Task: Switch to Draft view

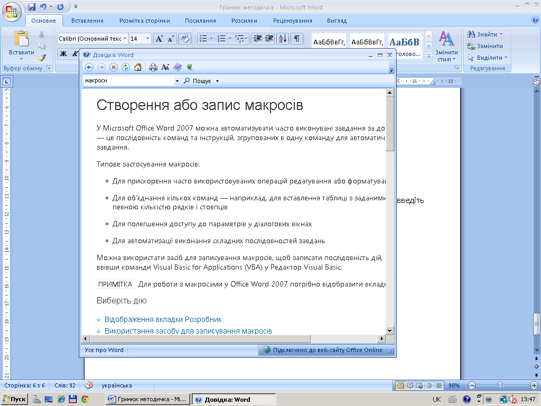Action: 439,385
